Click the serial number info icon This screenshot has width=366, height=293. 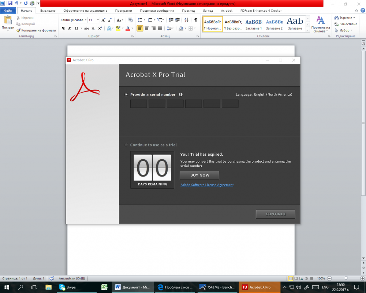[x=181, y=94]
